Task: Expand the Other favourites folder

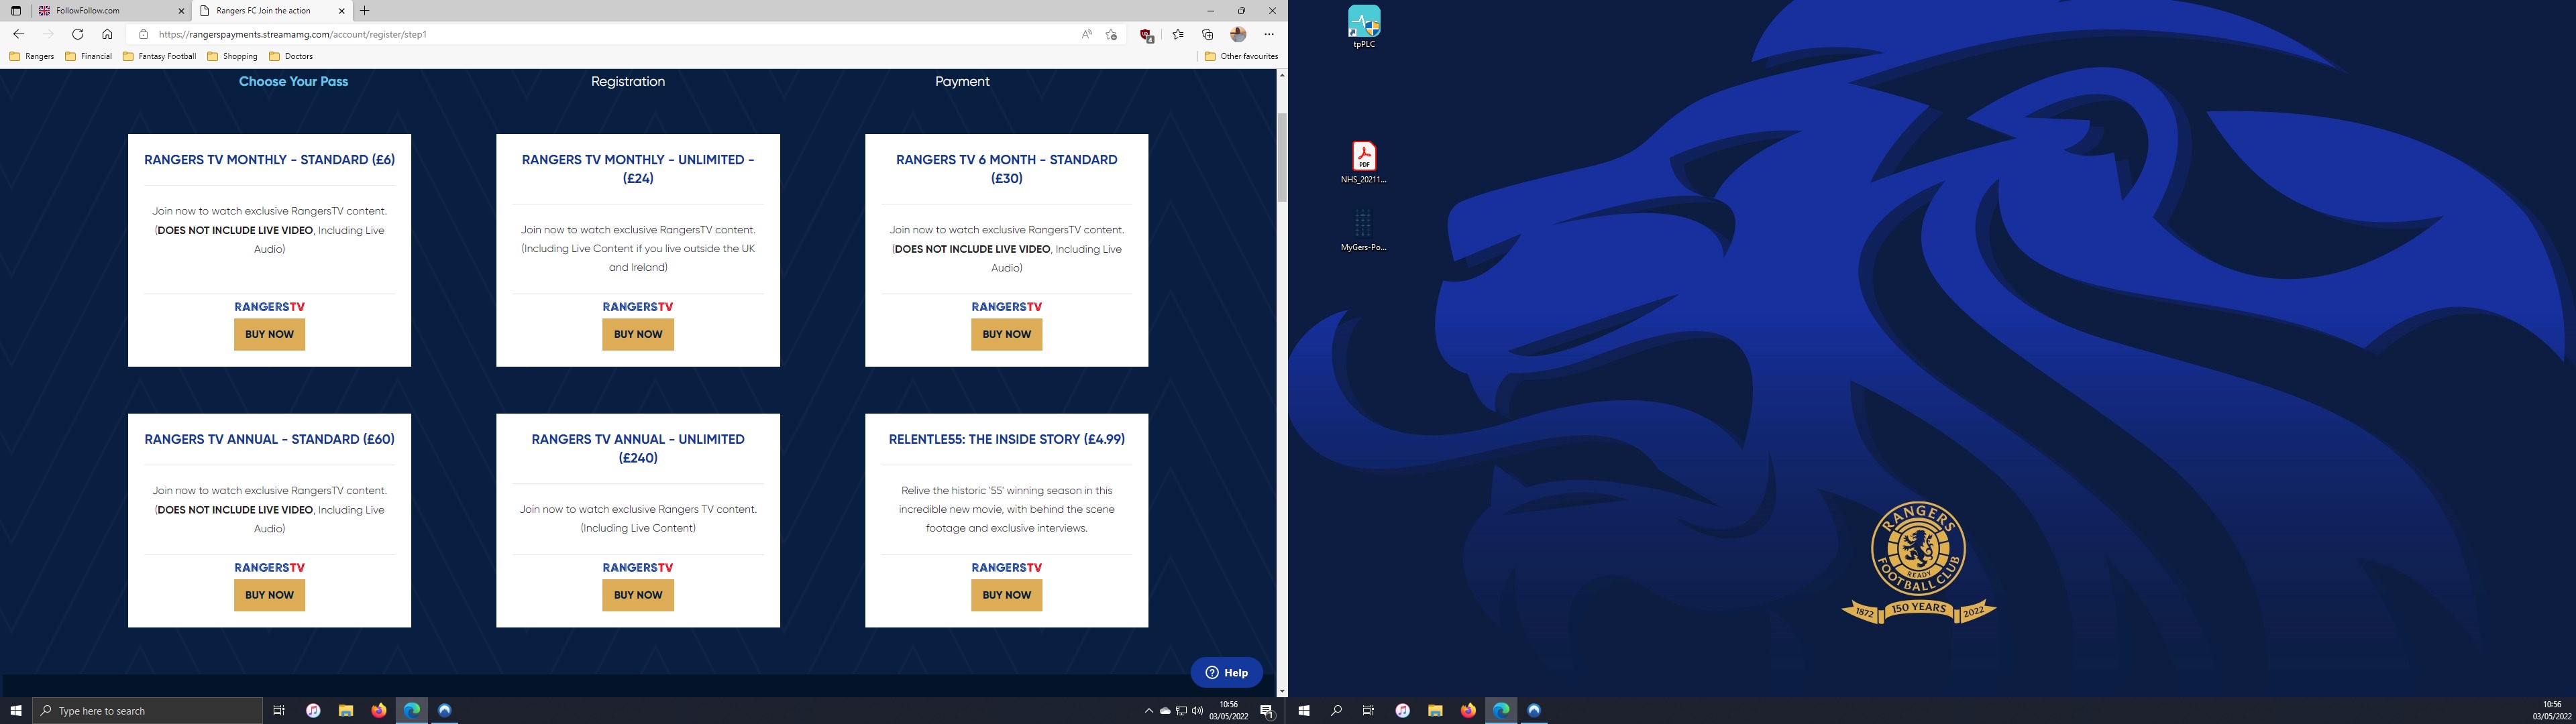Action: point(1240,56)
